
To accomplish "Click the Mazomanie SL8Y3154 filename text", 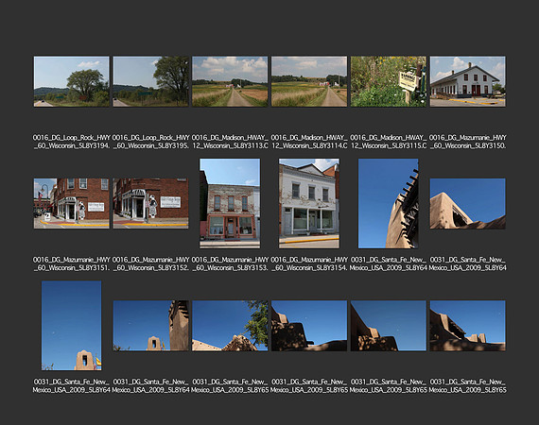I will tap(309, 263).
